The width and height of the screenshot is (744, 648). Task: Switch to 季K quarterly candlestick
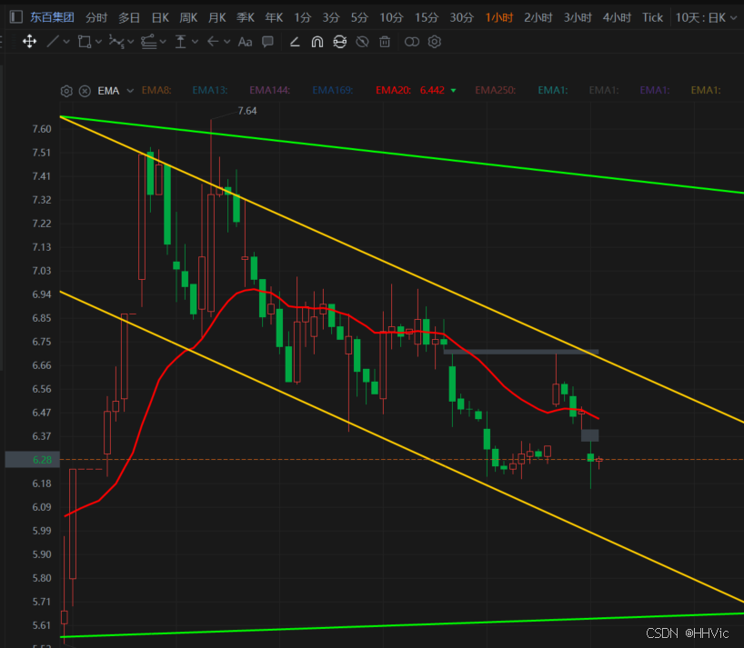(x=246, y=18)
